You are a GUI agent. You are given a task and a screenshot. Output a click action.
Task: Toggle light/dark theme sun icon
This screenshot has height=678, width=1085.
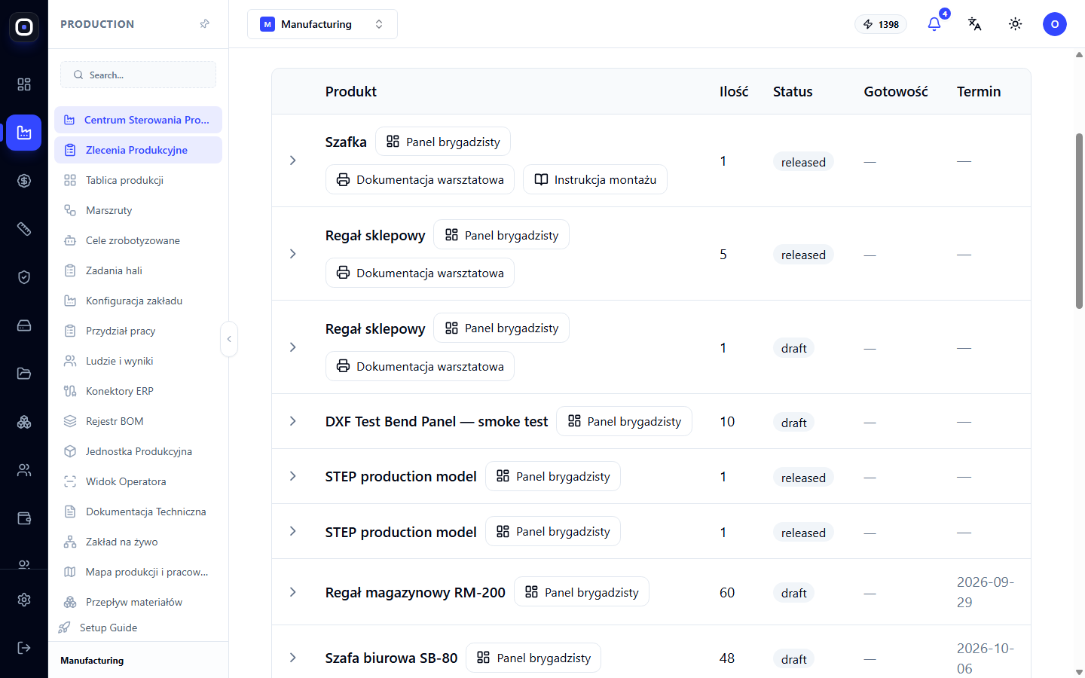point(1016,24)
